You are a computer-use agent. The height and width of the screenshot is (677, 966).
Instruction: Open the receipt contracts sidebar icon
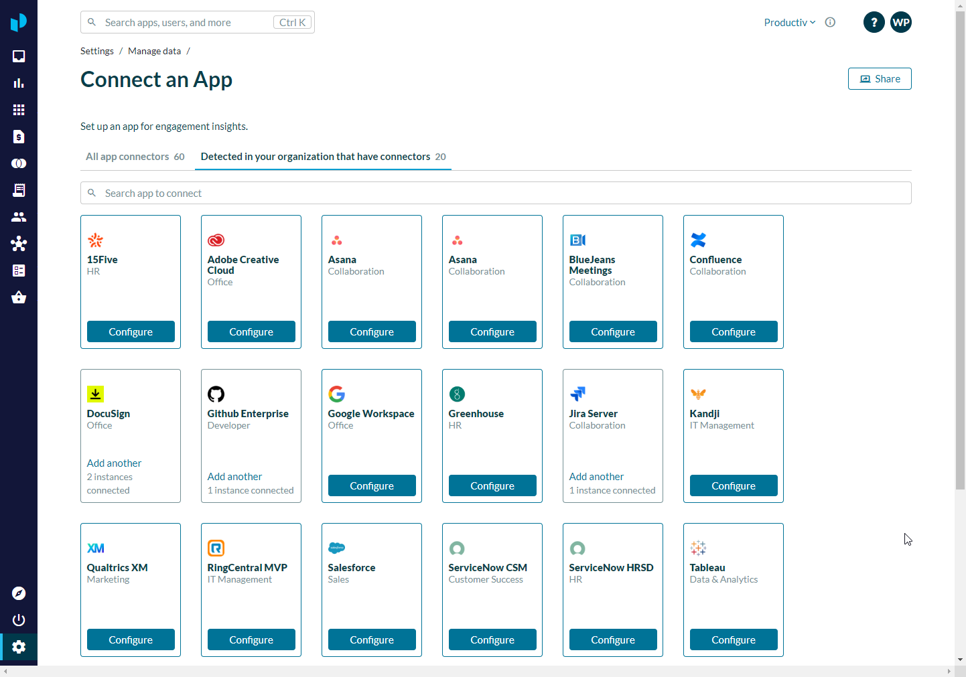(19, 190)
